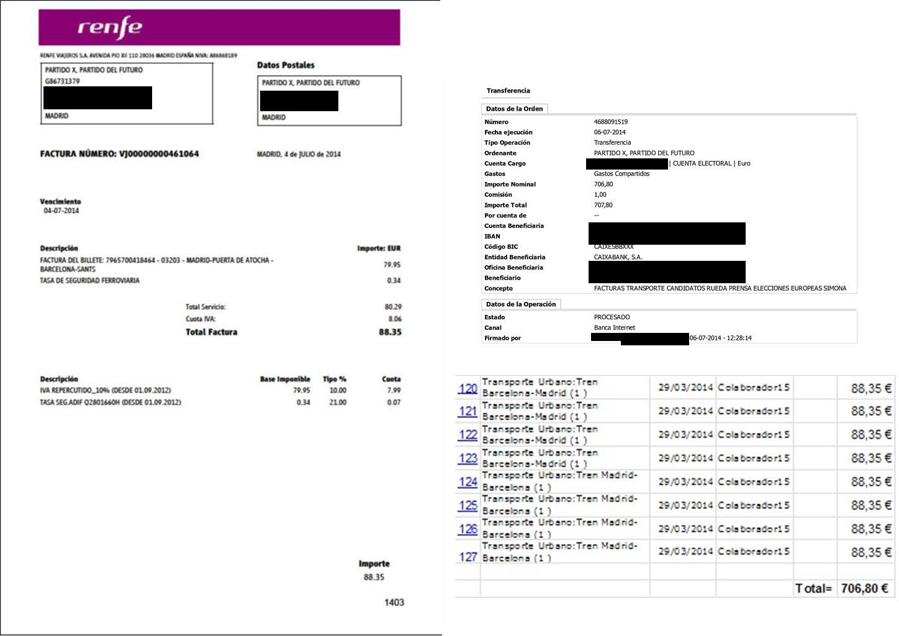This screenshot has width=899, height=636.
Task: Click the ticket price 79.95 under Importe: EUR
Action: pyautogui.click(x=392, y=265)
